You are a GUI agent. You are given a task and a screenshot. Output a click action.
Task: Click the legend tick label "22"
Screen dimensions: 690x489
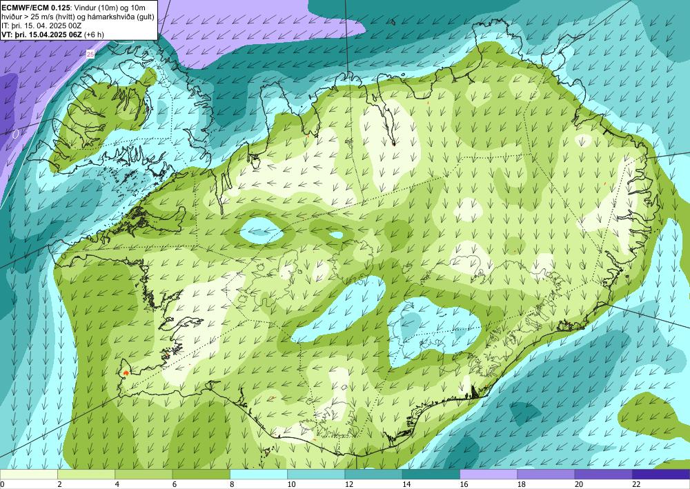[x=636, y=485]
